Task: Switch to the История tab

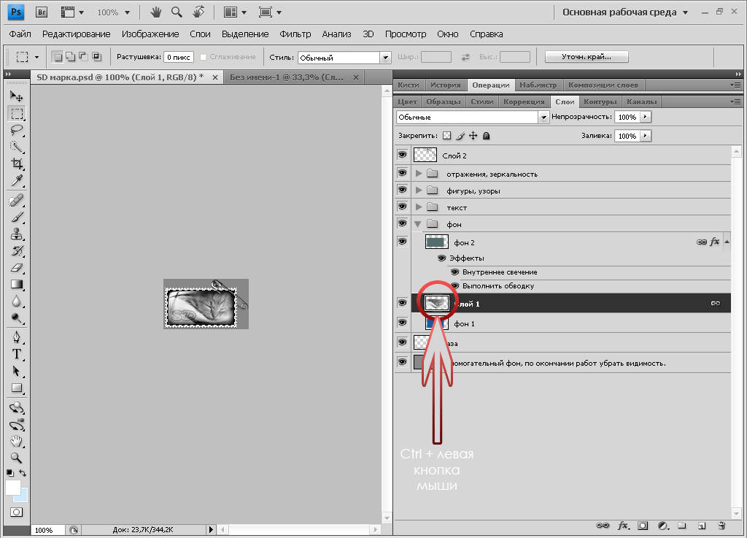Action: click(446, 85)
